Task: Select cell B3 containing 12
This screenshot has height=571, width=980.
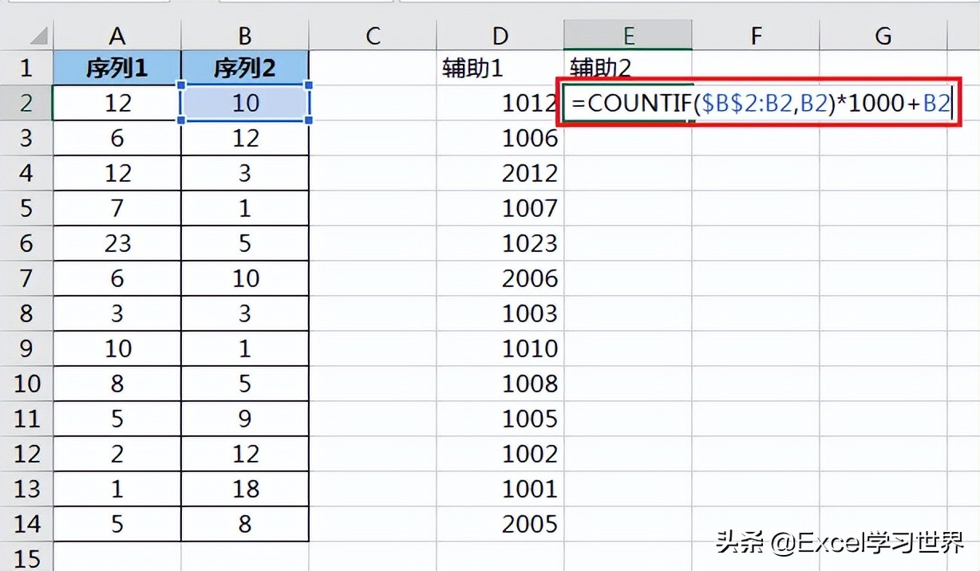Action: pyautogui.click(x=245, y=138)
